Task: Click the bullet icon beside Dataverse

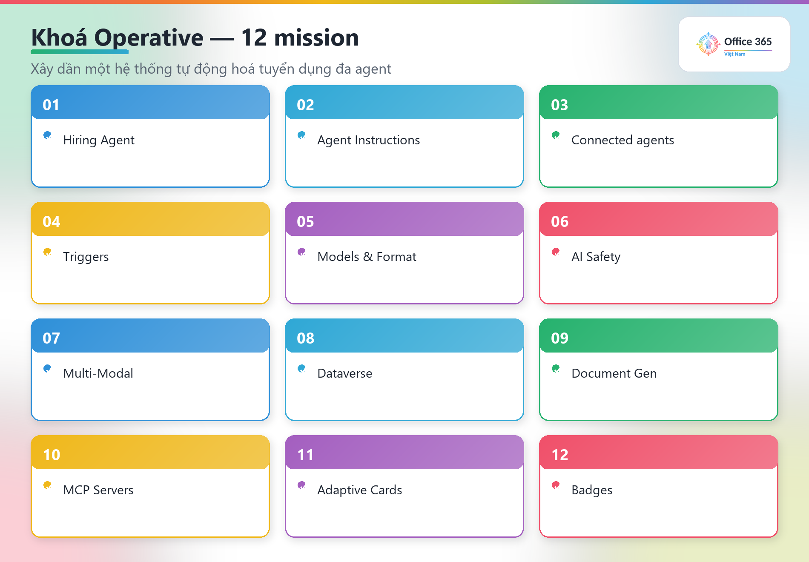Action: click(x=301, y=369)
